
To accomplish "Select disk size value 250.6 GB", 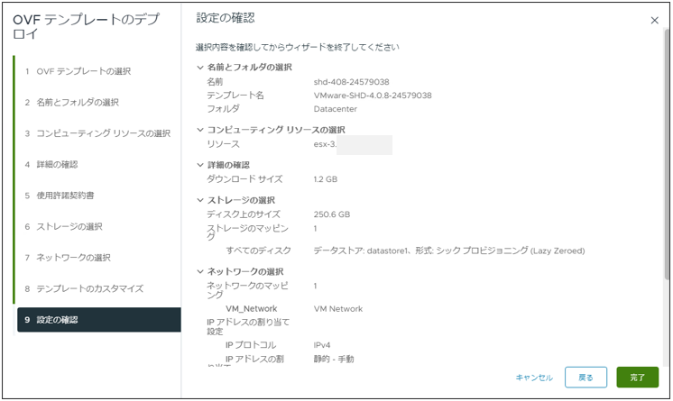I will click(x=332, y=214).
